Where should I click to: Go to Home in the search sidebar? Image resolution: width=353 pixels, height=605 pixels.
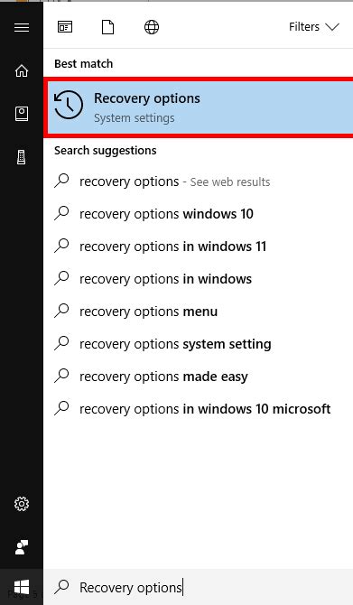pos(22,70)
